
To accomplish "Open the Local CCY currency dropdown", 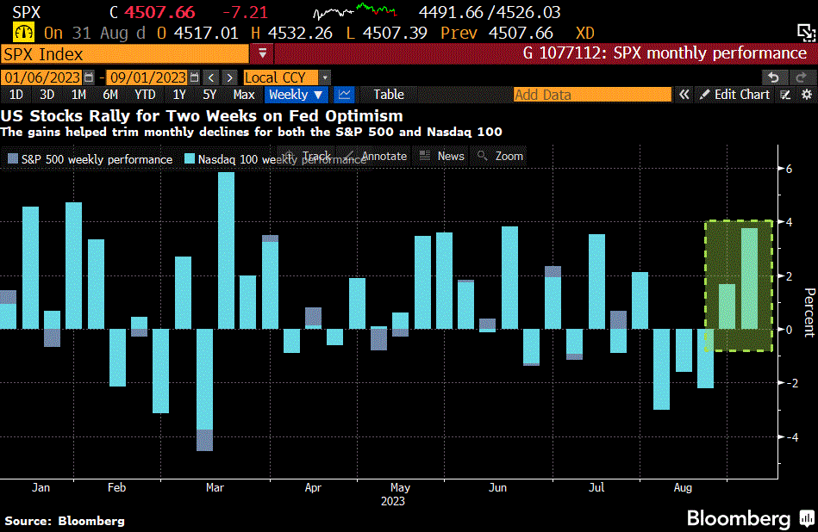I will [x=281, y=77].
